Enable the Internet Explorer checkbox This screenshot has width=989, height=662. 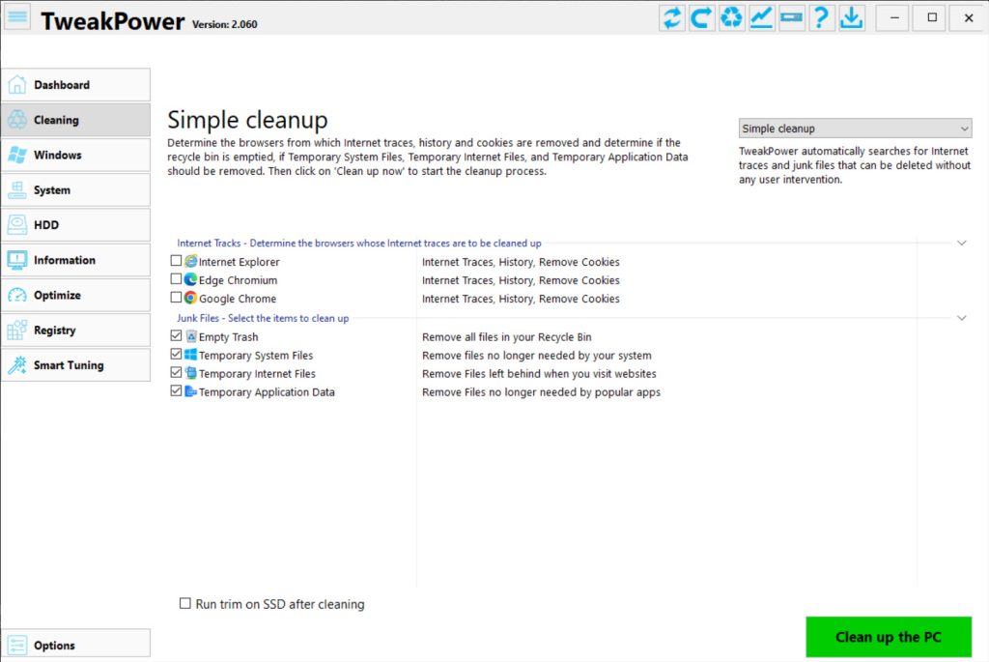pos(176,261)
